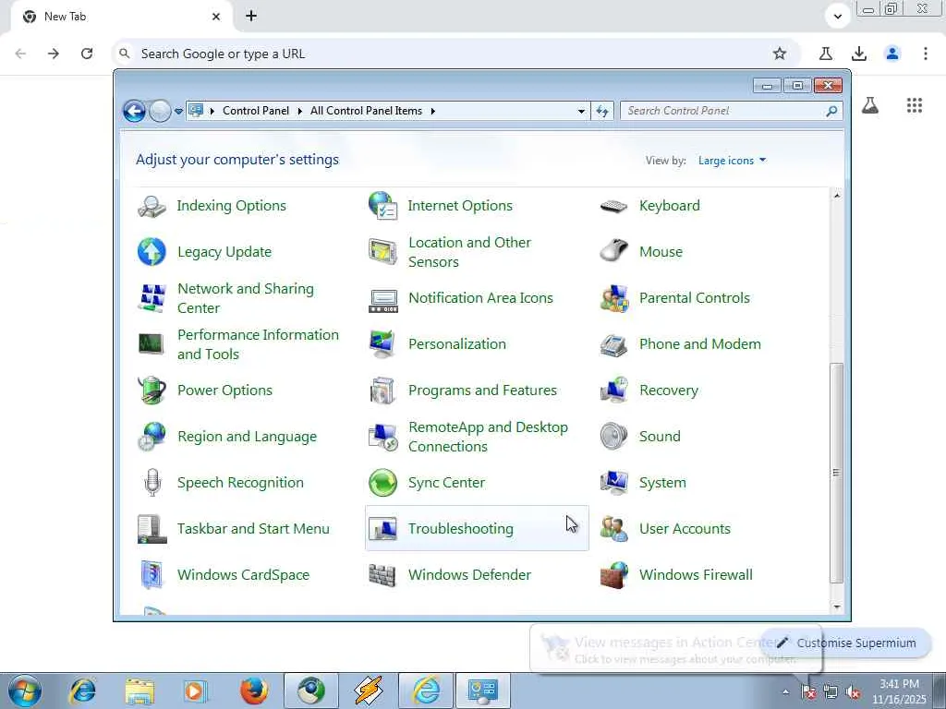
Task: Expand the address bar history dropdown arrow
Action: [x=581, y=111]
